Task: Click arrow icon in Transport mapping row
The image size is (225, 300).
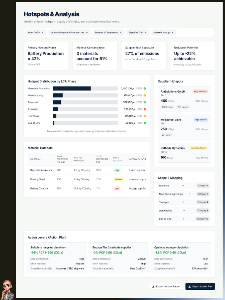Action: (x=183, y=202)
